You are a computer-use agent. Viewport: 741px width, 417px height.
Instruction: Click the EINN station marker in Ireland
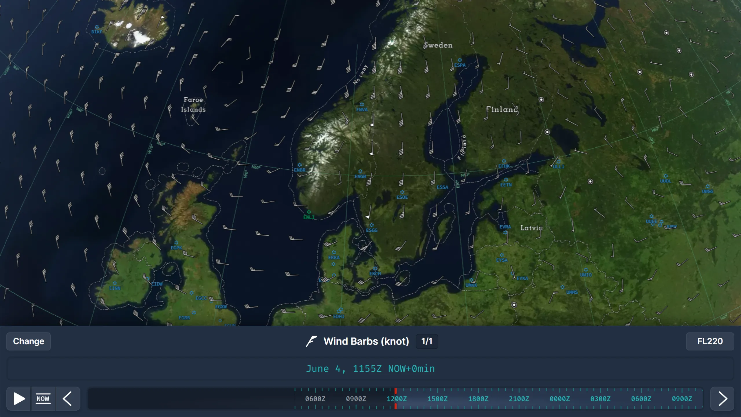click(x=115, y=283)
